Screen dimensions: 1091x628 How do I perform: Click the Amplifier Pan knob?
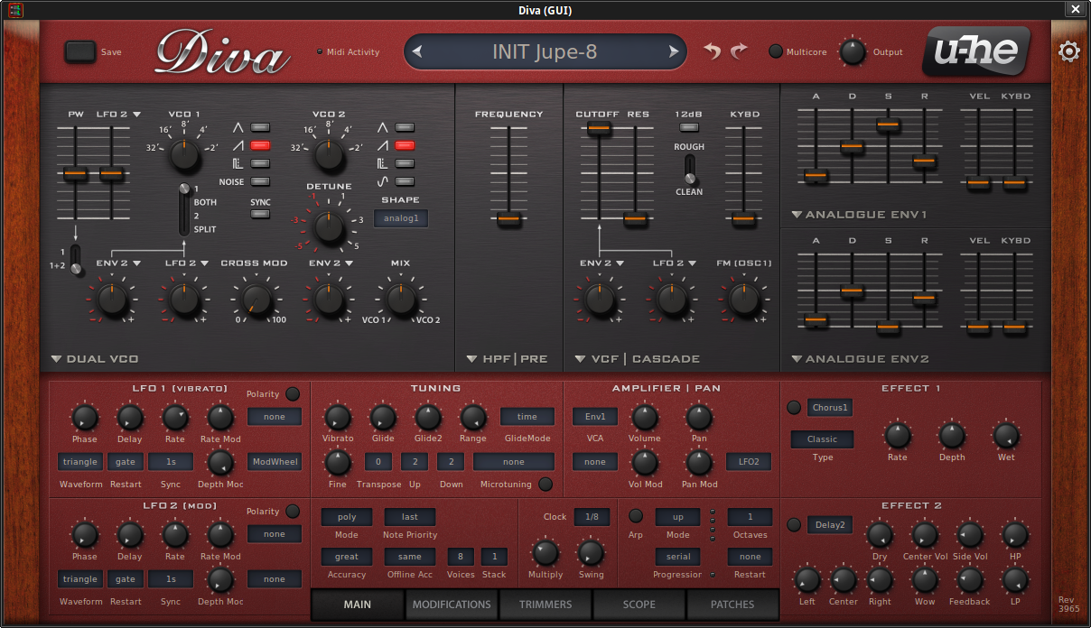click(x=699, y=417)
